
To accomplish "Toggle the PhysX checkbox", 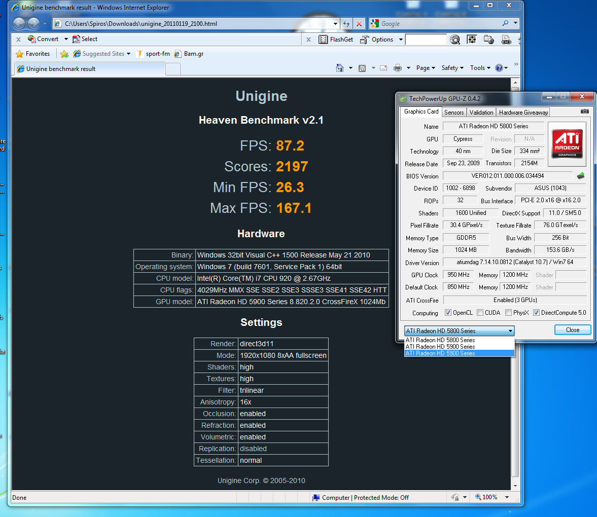I will click(x=508, y=313).
